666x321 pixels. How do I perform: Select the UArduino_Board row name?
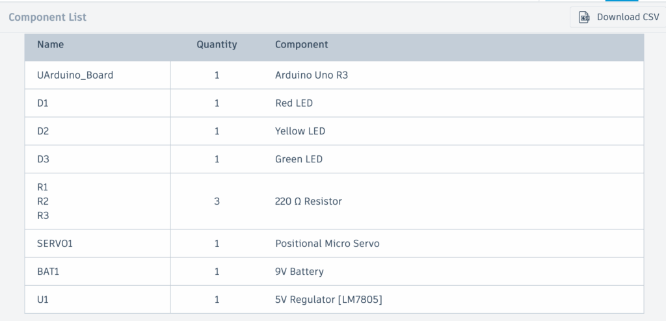75,75
